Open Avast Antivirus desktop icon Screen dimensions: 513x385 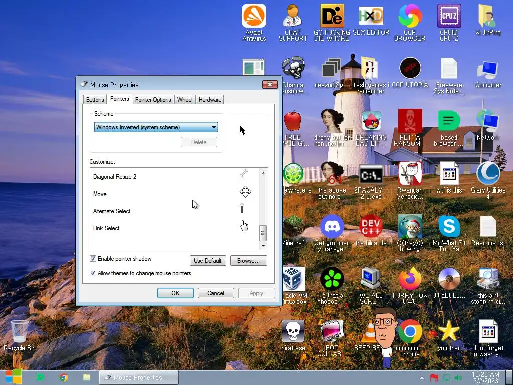click(x=254, y=22)
